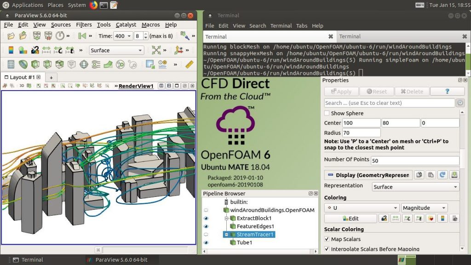471x265 pixels.
Task: Open the Tabs menu in Terminal window
Action: pos(302,26)
